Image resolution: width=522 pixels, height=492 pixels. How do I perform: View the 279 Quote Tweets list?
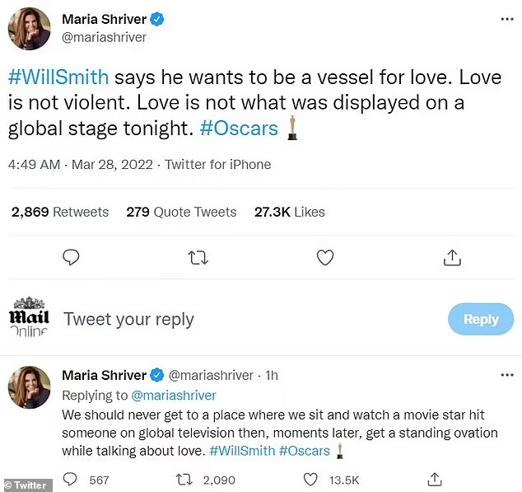tap(181, 212)
